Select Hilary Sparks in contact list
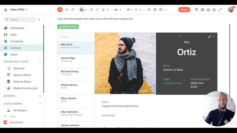 tap(76, 102)
